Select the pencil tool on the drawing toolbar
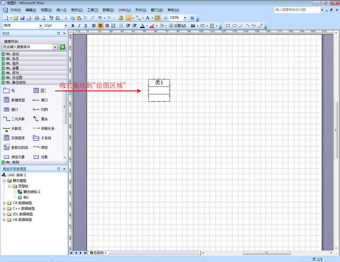Image resolution: width=340 pixels, height=262 pixels. point(260,26)
